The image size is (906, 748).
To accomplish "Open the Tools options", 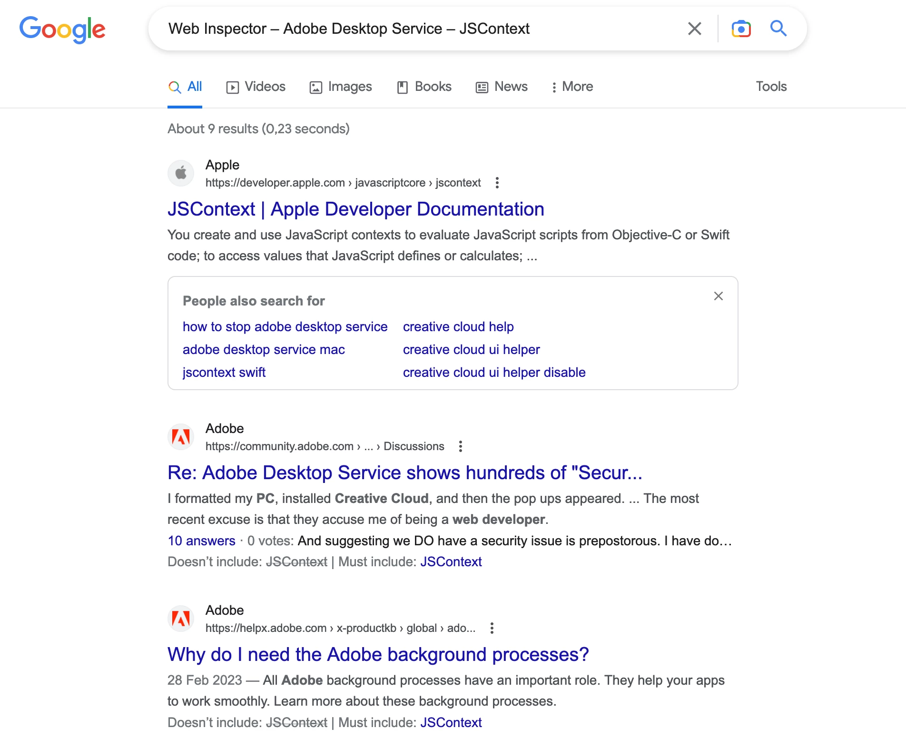I will point(771,87).
